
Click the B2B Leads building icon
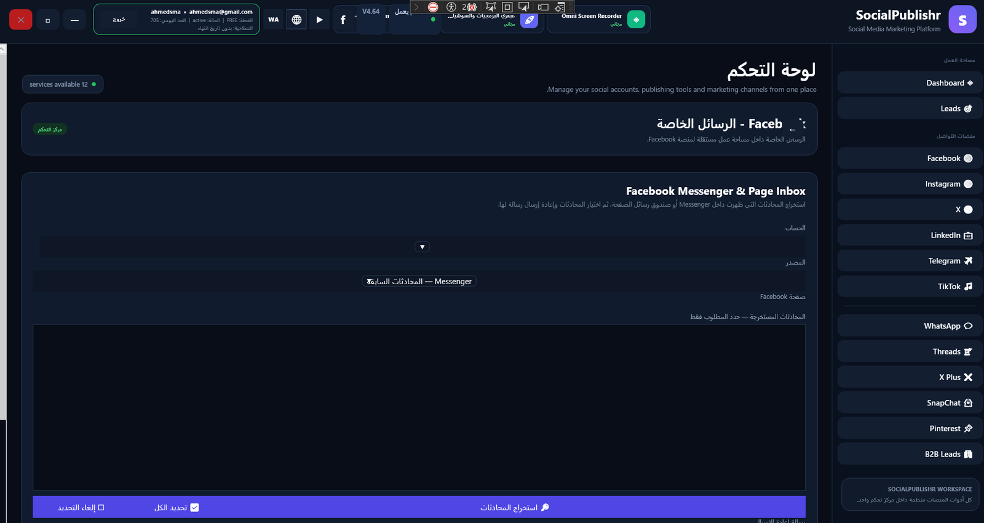pos(968,454)
